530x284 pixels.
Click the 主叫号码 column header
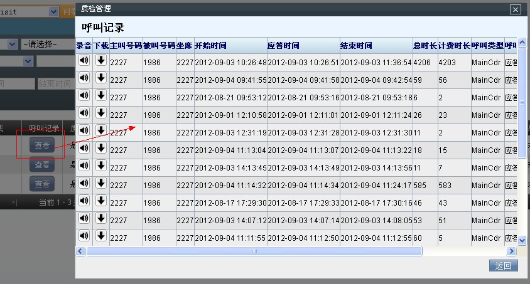(x=126, y=46)
